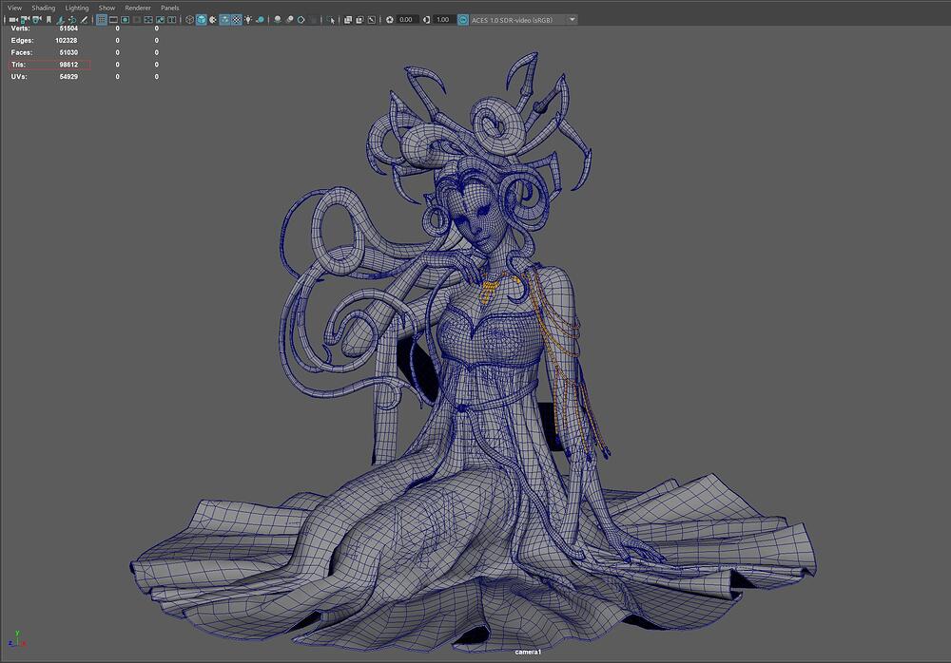Toggle Textured display checker icon

(x=237, y=19)
